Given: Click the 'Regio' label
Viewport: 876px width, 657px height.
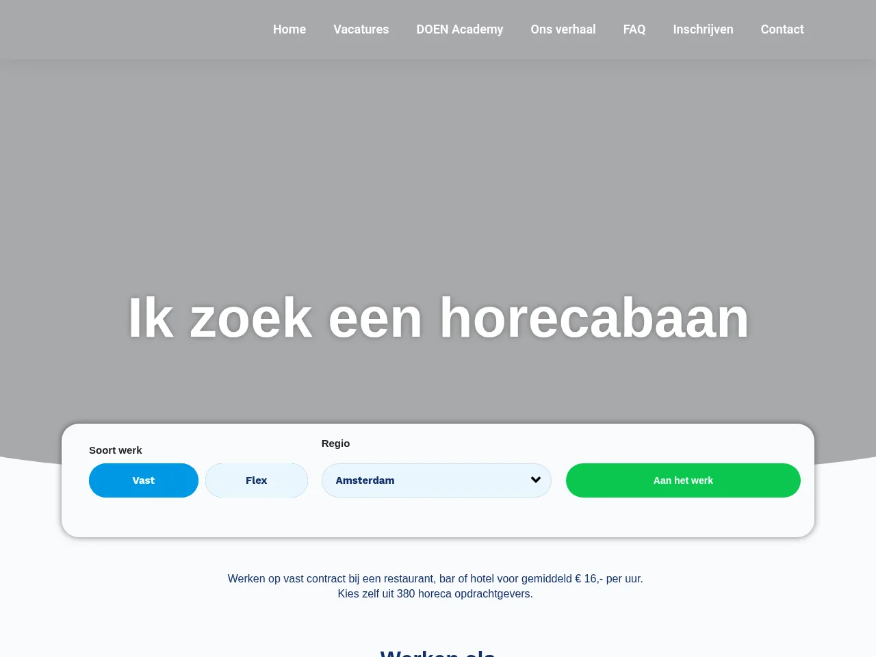Looking at the screenshot, I should point(335,443).
